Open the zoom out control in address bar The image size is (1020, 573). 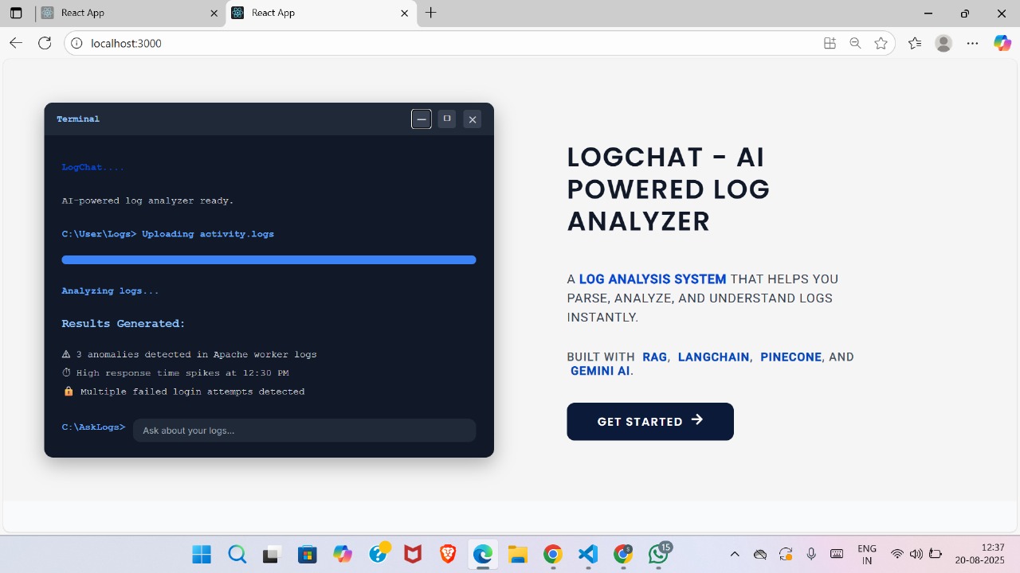click(855, 43)
